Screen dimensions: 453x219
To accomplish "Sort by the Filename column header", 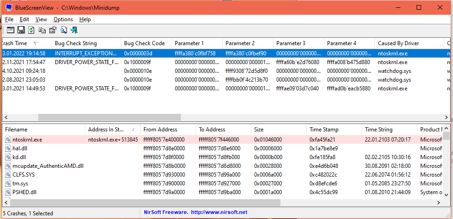I will [44, 130].
